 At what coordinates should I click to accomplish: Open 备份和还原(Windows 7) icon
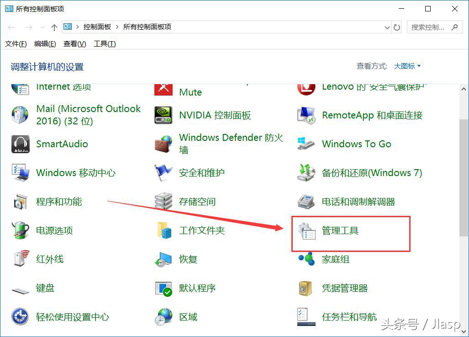click(x=306, y=172)
